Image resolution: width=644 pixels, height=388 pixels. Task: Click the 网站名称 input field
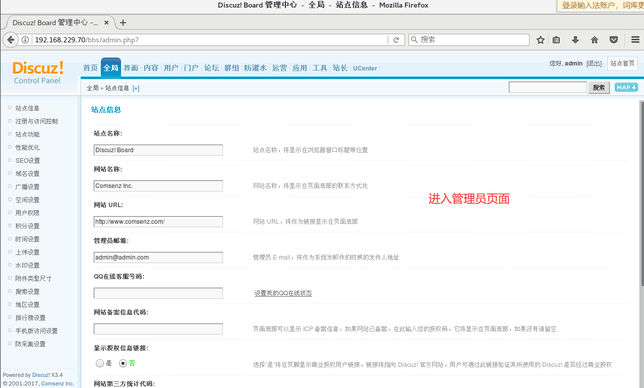[158, 186]
